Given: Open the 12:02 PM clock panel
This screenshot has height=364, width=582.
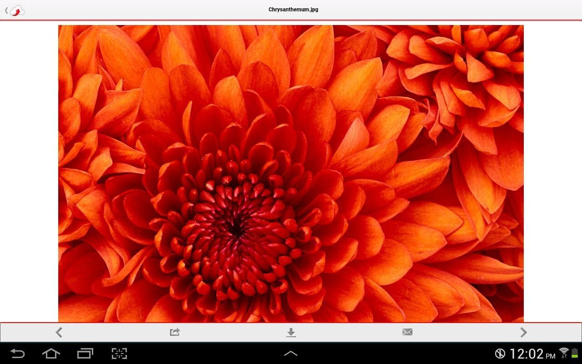Looking at the screenshot, I should coord(532,354).
